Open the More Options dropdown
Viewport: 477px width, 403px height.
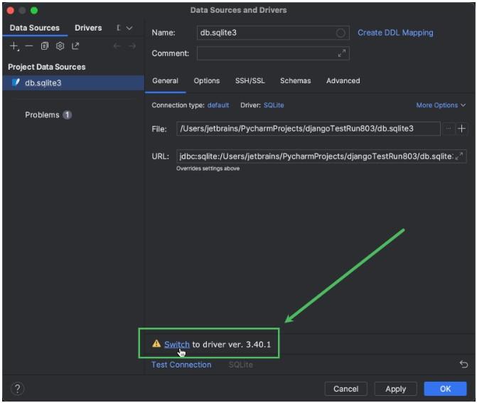point(441,105)
